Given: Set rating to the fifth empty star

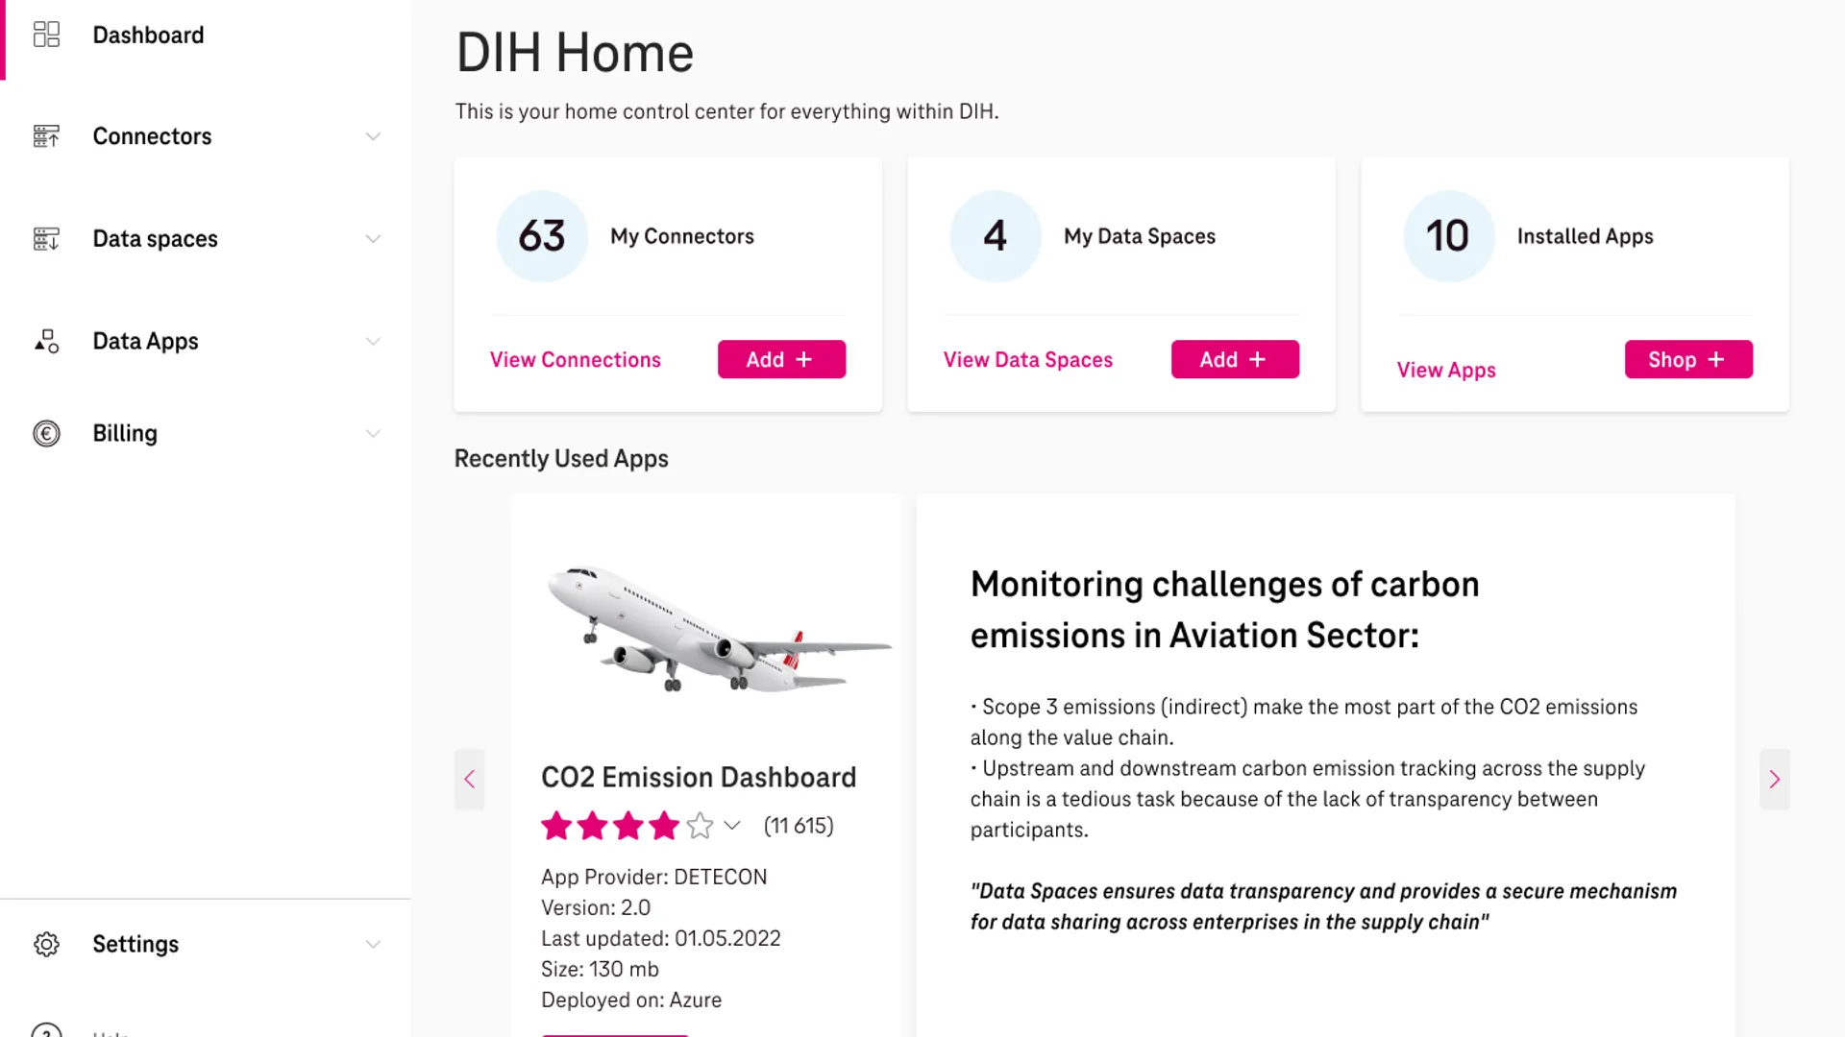Looking at the screenshot, I should point(700,826).
